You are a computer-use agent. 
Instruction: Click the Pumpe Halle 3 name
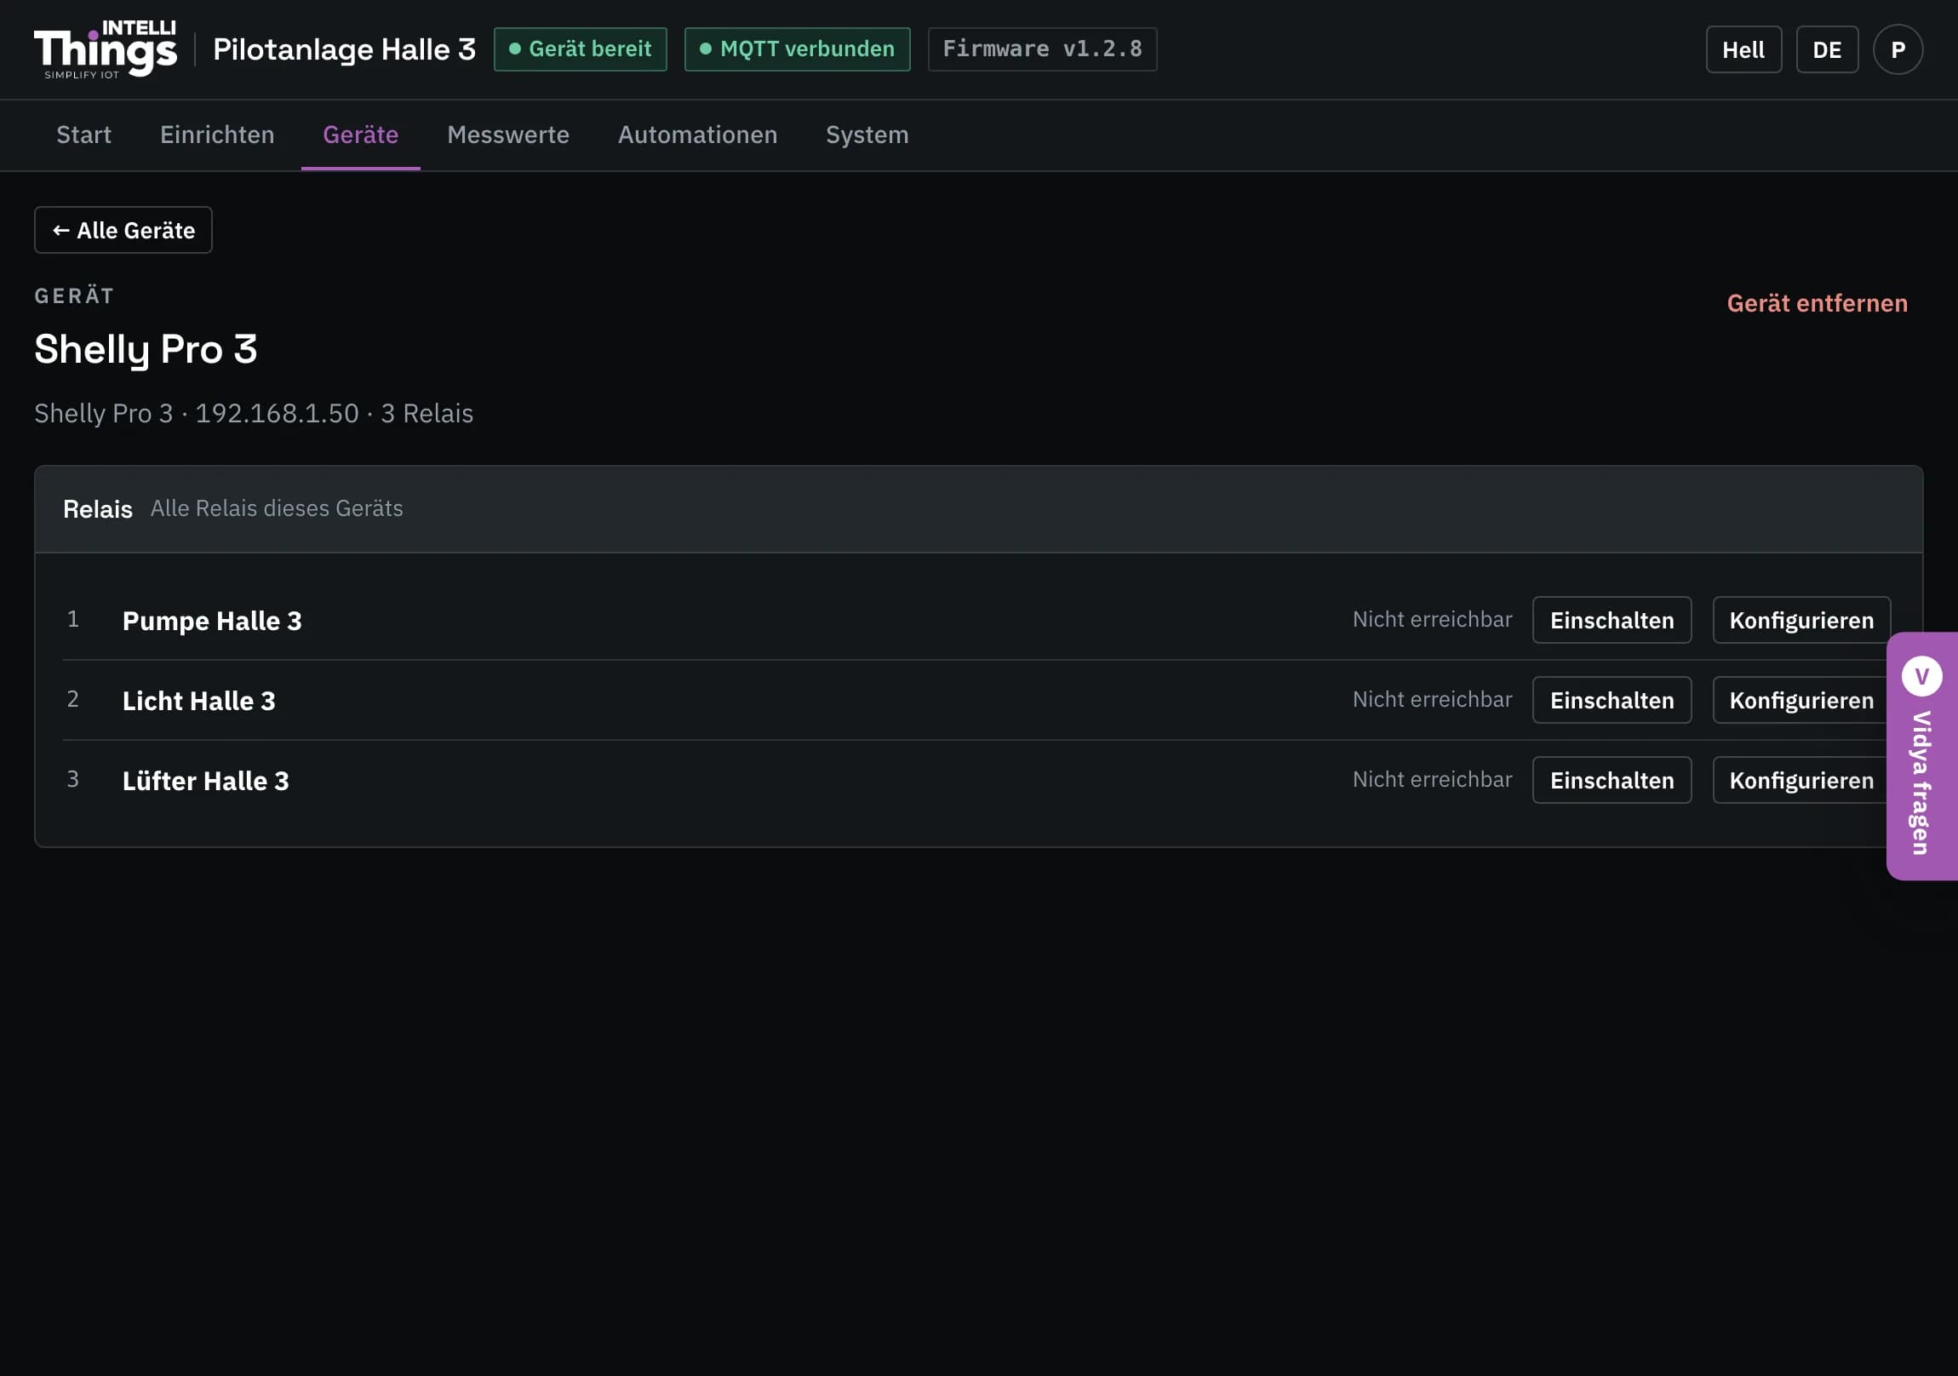point(212,621)
